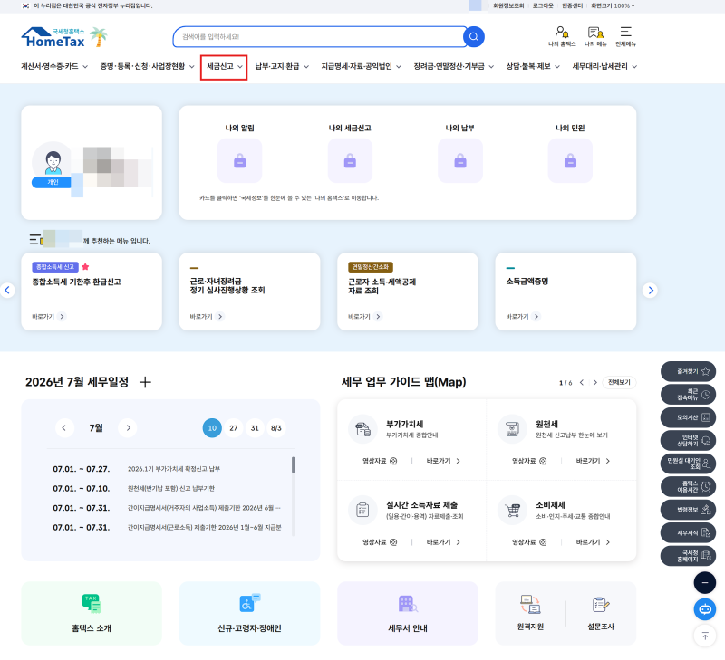The width and height of the screenshot is (725, 660).
Task: Open 국세청 홈페이지 sidebar button
Action: 688,556
